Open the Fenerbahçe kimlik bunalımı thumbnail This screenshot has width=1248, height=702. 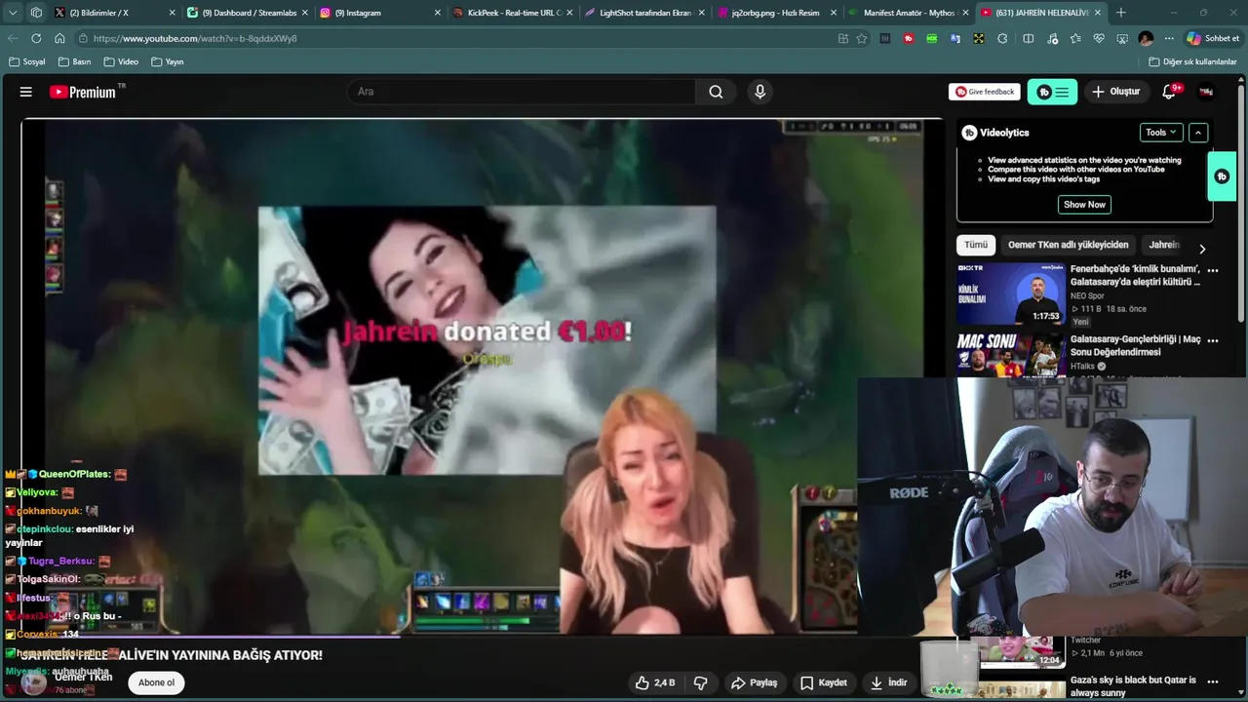pyautogui.click(x=1010, y=293)
